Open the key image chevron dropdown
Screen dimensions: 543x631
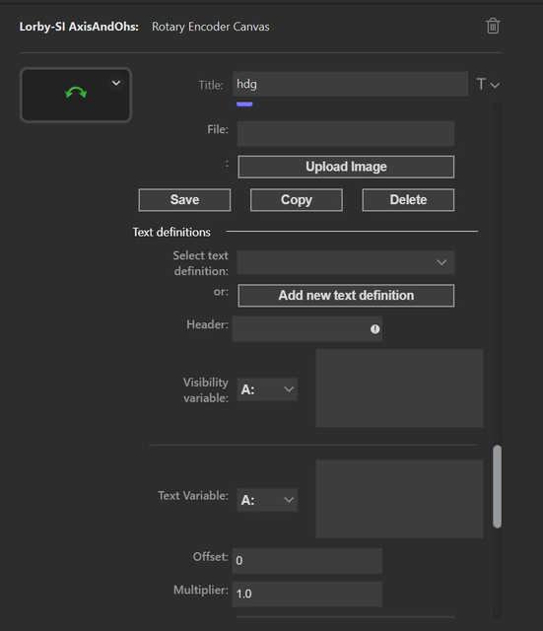(x=116, y=83)
